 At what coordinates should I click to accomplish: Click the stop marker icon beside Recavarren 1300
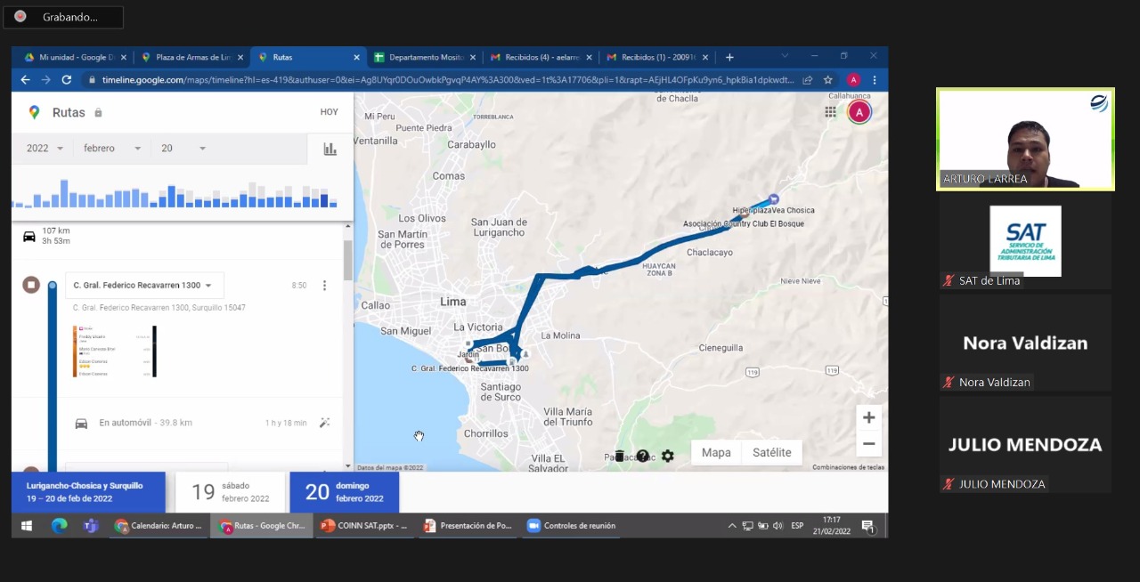click(x=31, y=285)
